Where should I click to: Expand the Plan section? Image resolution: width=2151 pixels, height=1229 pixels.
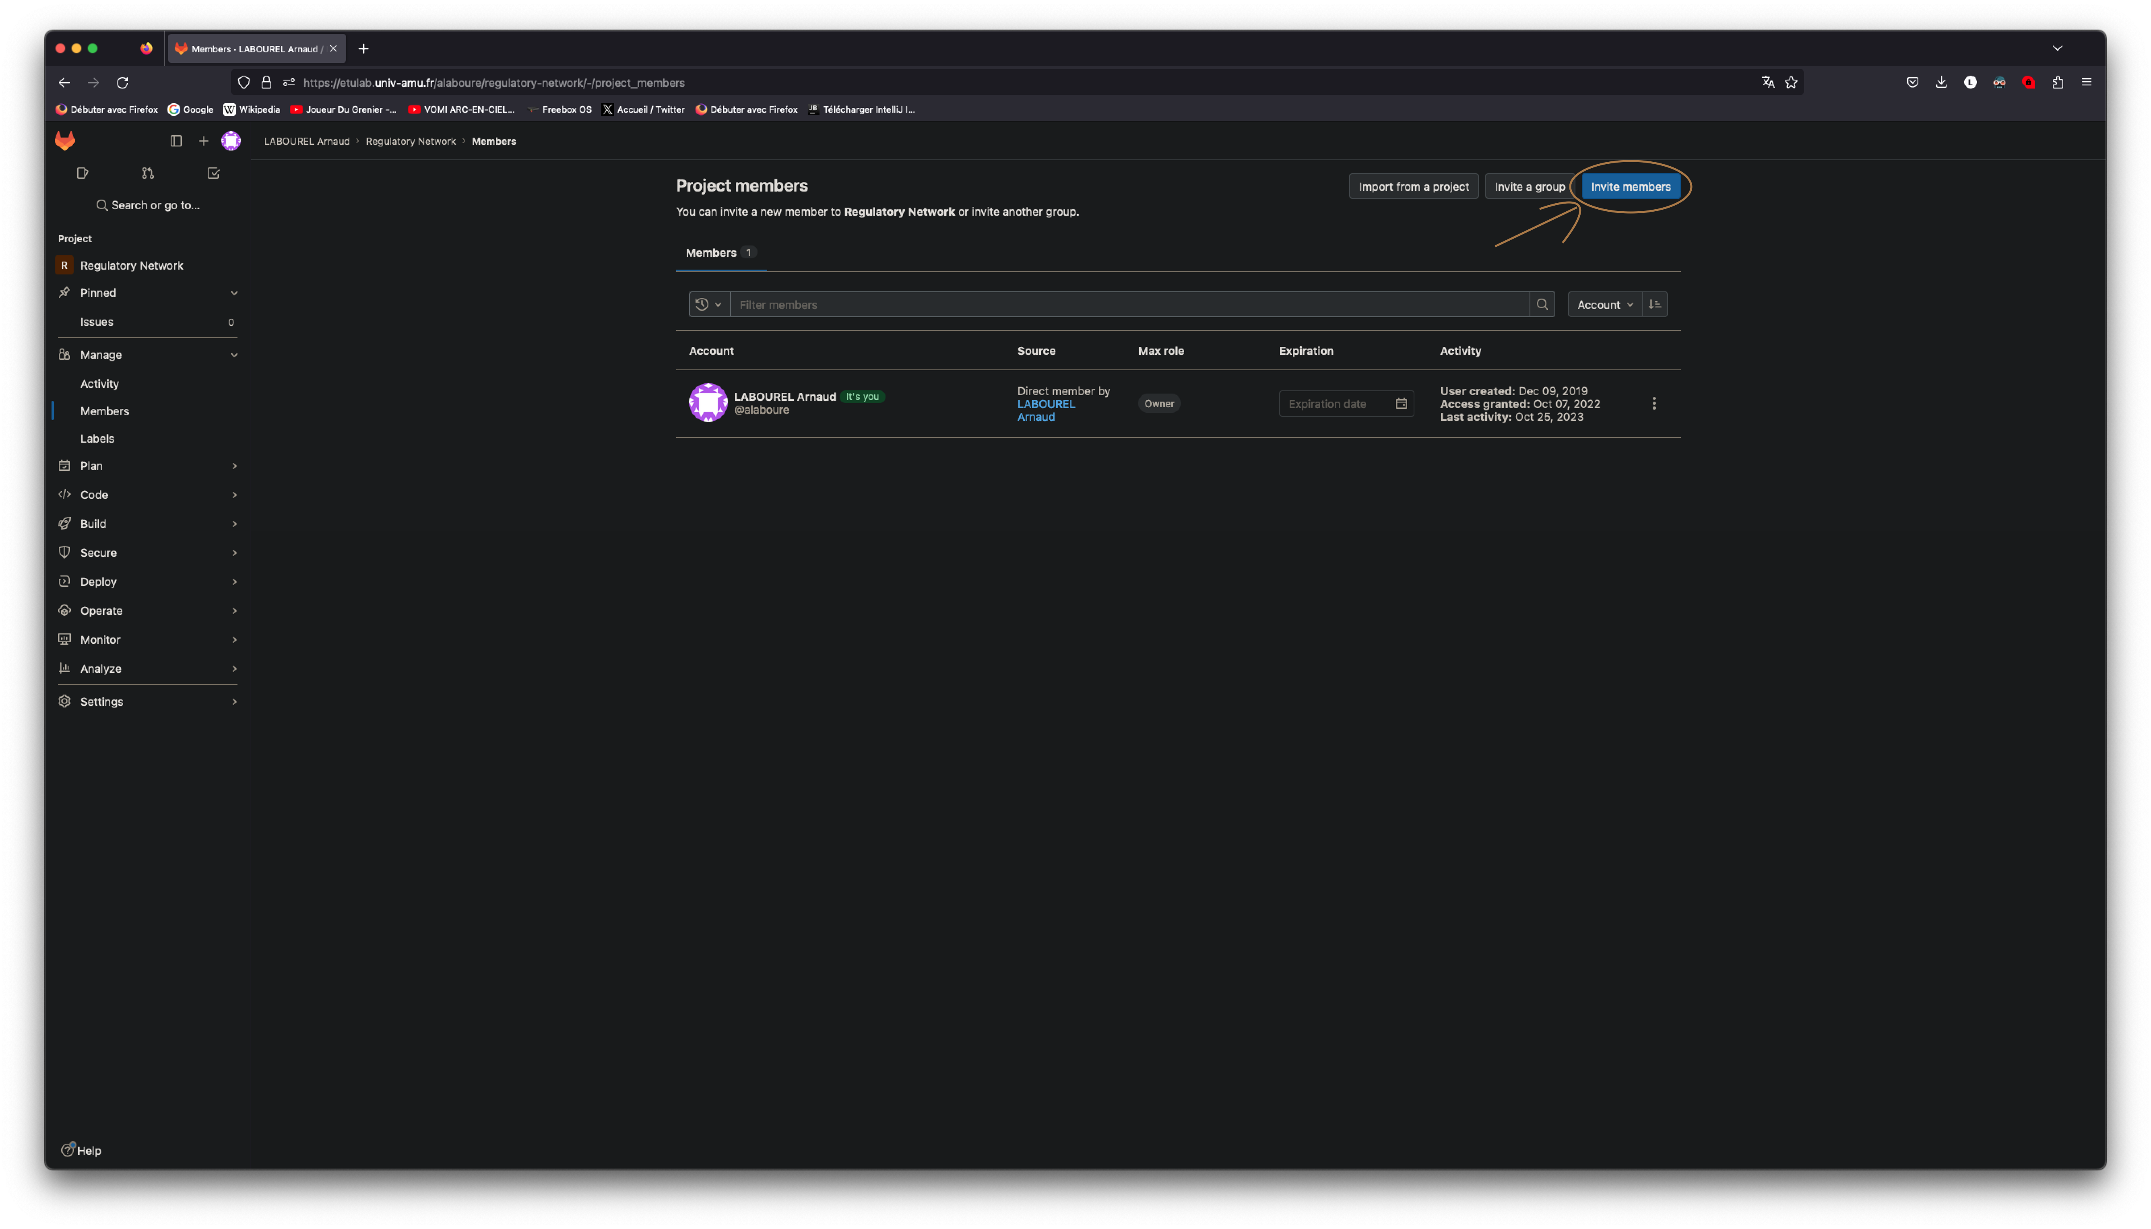[149, 466]
